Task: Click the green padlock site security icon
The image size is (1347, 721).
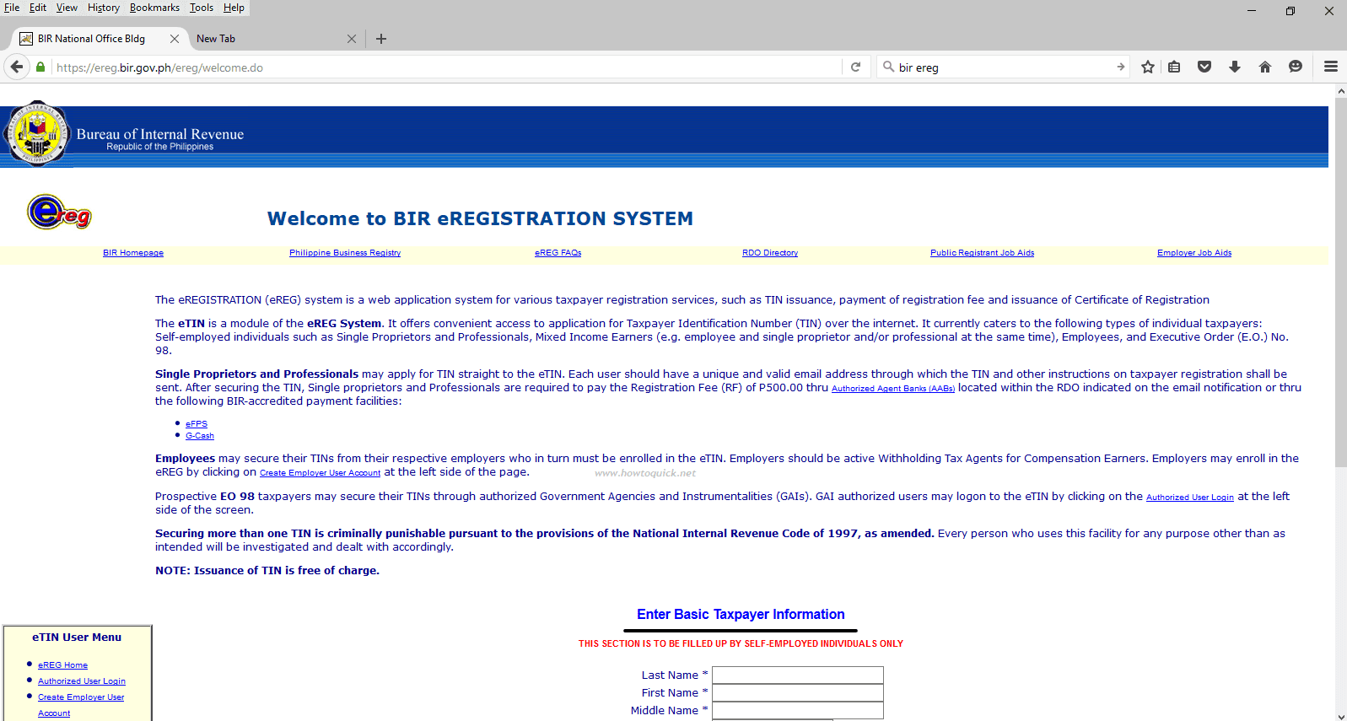Action: (x=40, y=67)
